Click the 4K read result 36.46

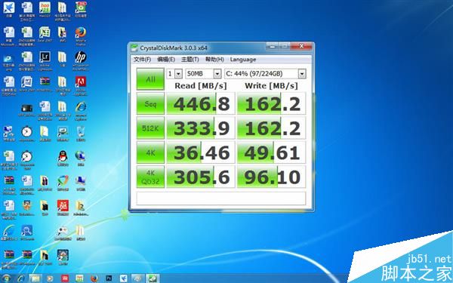201,152
